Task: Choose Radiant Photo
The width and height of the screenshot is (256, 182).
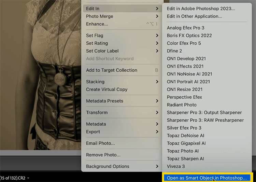Action: coord(207,105)
